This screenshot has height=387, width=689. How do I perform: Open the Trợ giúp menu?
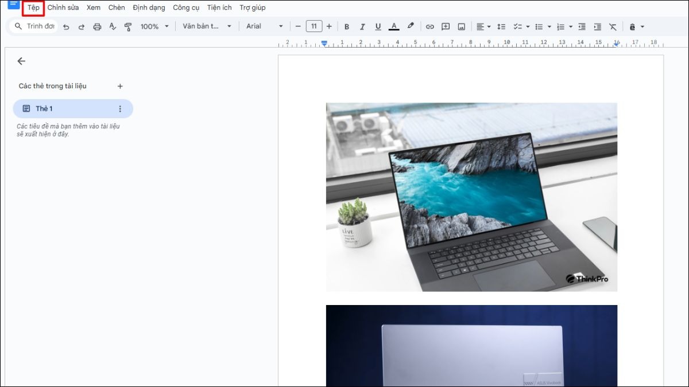coord(253,8)
